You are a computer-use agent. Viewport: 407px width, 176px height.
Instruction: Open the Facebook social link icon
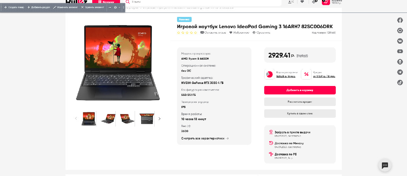(400, 20)
